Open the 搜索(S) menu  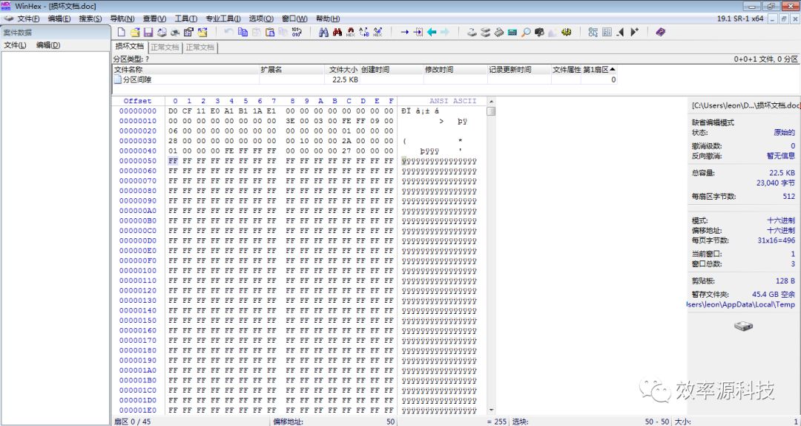coord(90,19)
